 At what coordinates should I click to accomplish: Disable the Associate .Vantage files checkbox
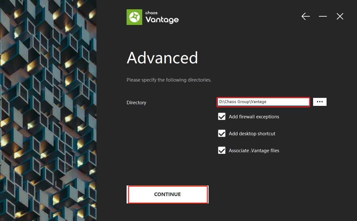click(x=222, y=151)
